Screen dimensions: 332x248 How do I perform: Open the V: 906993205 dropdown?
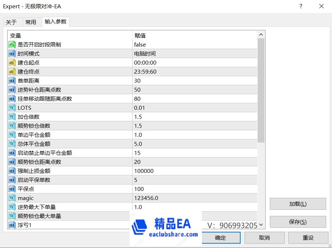(260, 225)
